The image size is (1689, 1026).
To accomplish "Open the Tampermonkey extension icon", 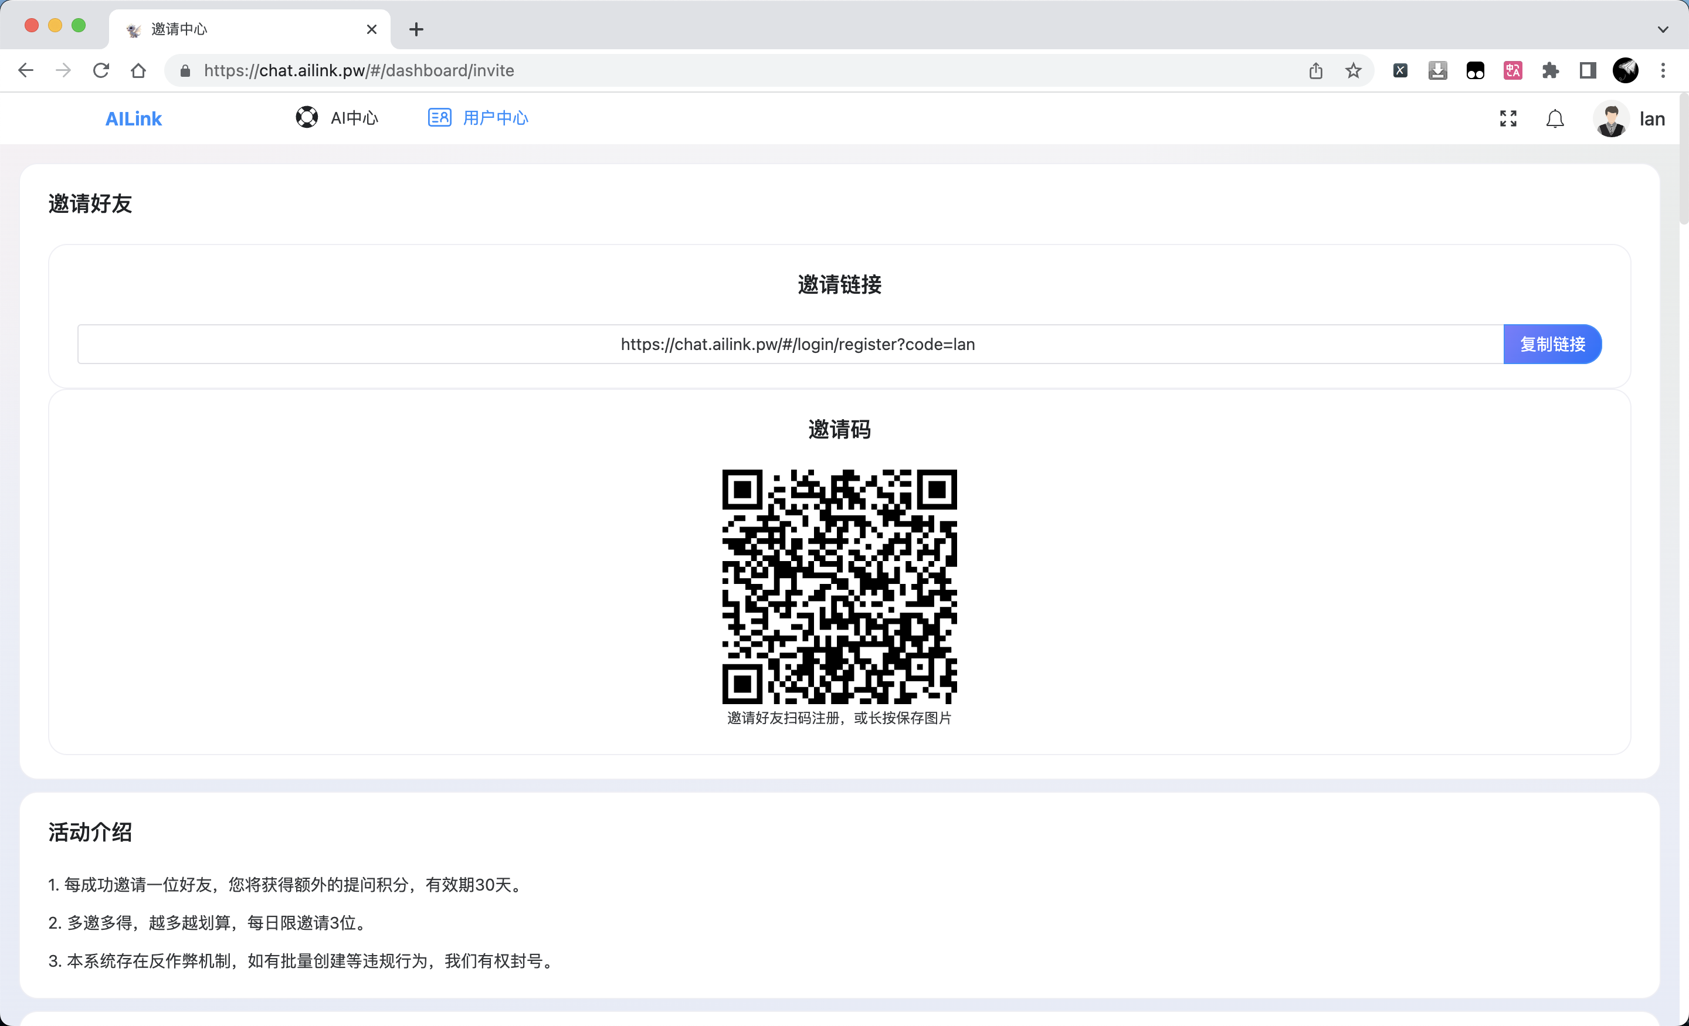I will point(1475,70).
